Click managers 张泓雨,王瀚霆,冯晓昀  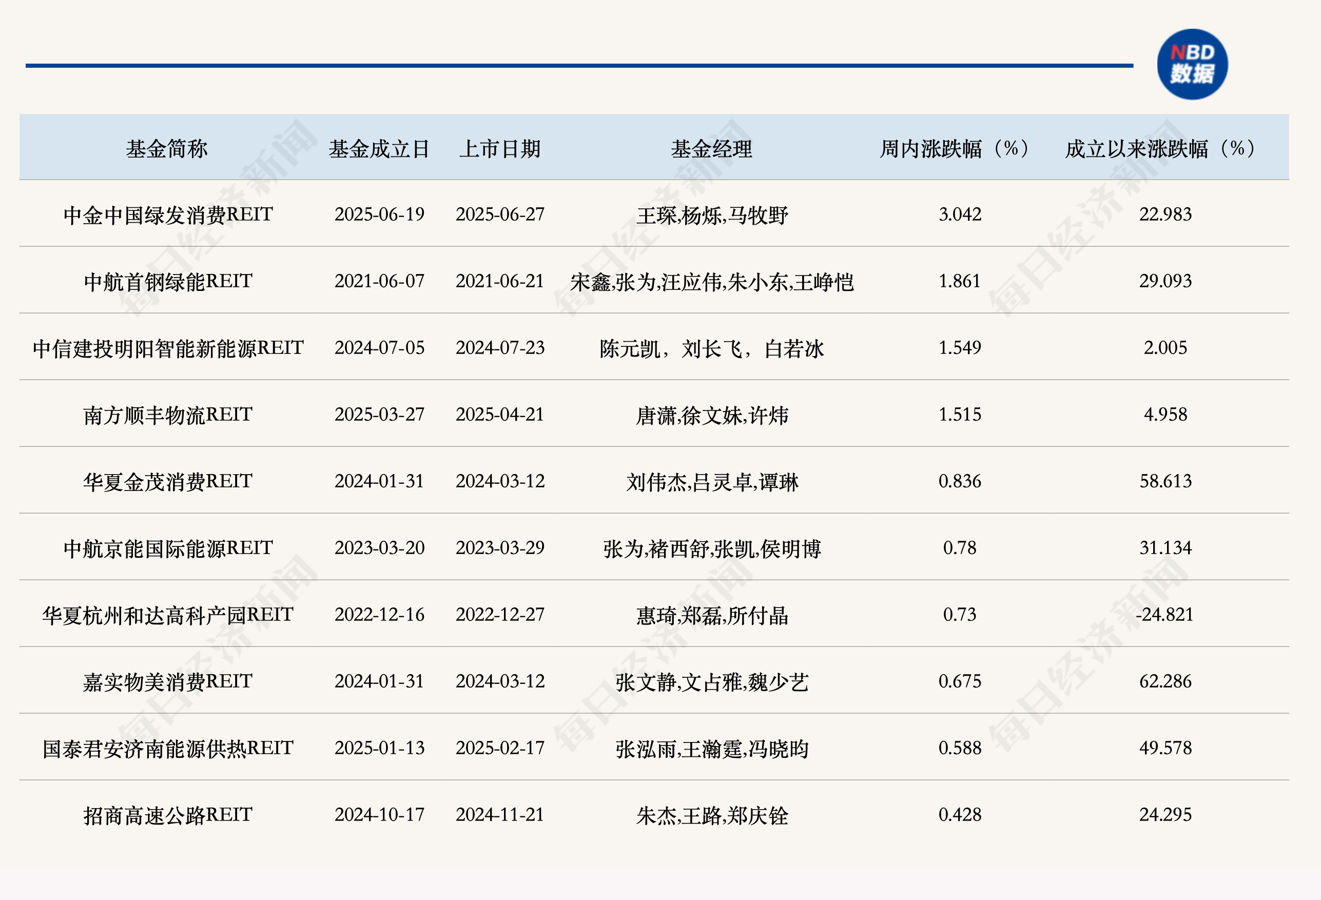[x=712, y=749]
